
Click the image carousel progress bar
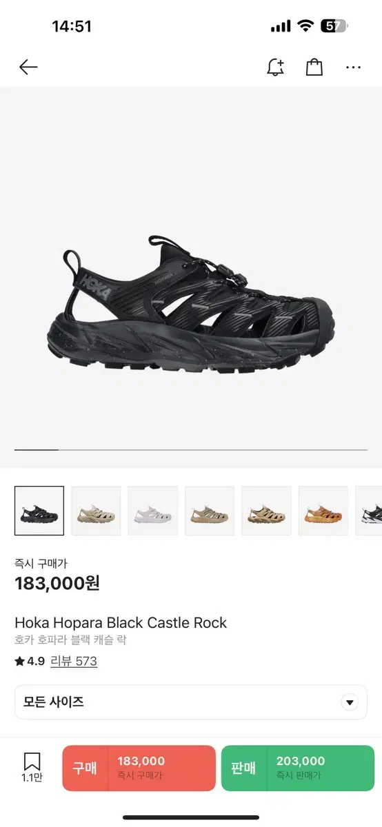click(191, 449)
